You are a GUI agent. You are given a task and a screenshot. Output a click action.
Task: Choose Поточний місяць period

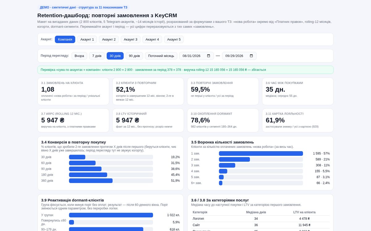click(x=161, y=56)
